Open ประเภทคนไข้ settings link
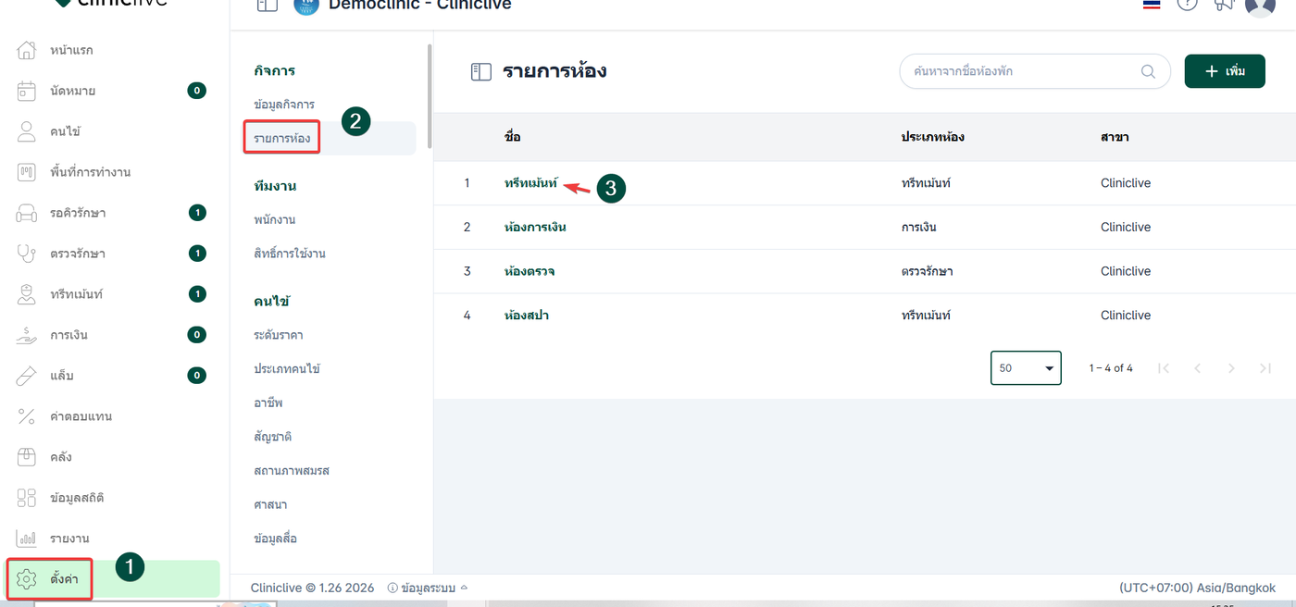Viewport: 1296px width, 607px height. pyautogui.click(x=287, y=368)
